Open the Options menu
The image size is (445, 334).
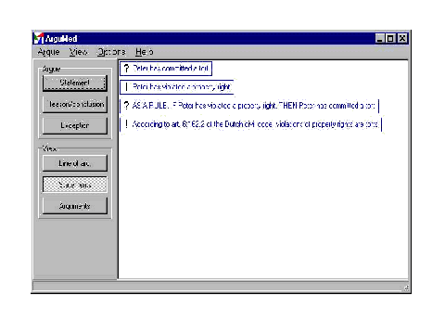point(111,52)
